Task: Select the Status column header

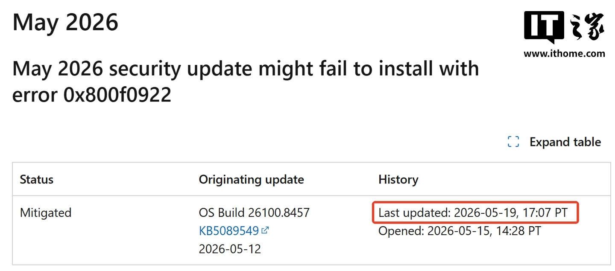Action: 37,180
